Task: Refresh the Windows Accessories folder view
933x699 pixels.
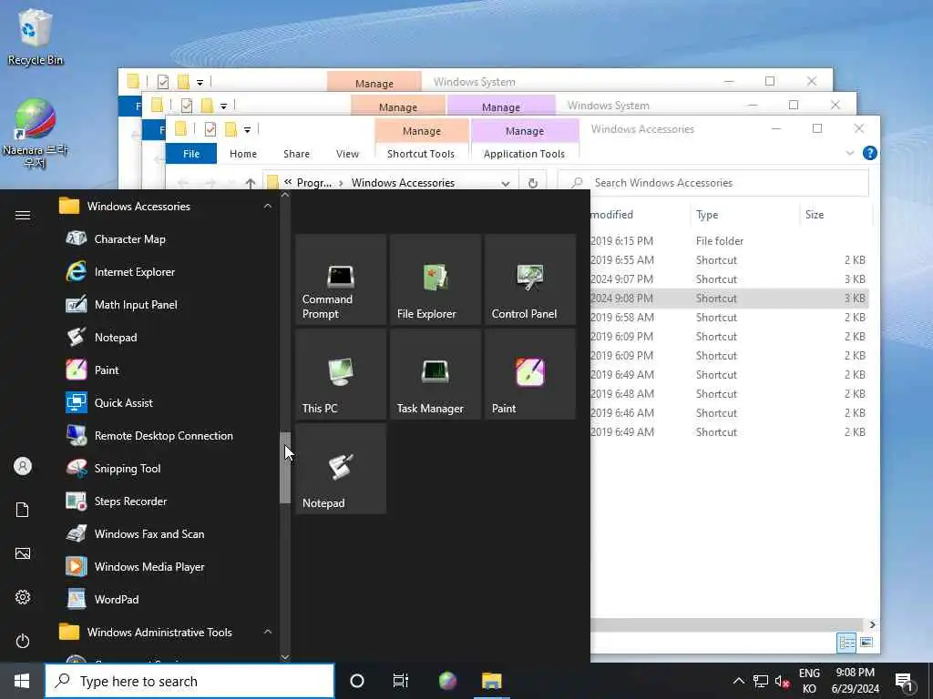Action: point(532,183)
